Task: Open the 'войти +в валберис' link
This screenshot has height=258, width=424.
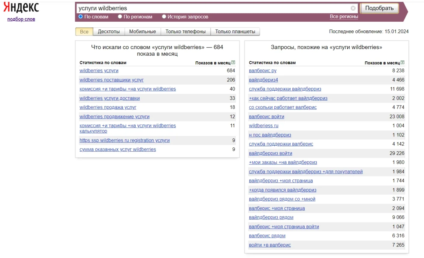Action: pyautogui.click(x=270, y=245)
